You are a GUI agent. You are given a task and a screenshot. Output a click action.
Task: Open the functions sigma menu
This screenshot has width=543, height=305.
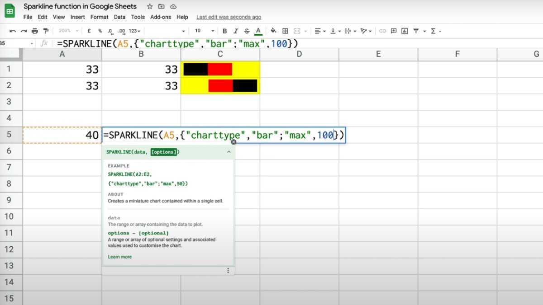tap(433, 31)
